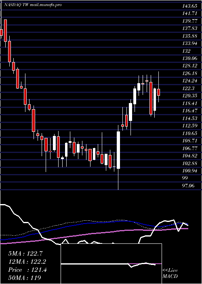Click the Price : 121.4 readout

click(27, 270)
